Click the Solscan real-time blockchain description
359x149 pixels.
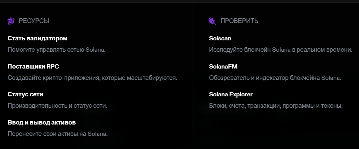[280, 50]
